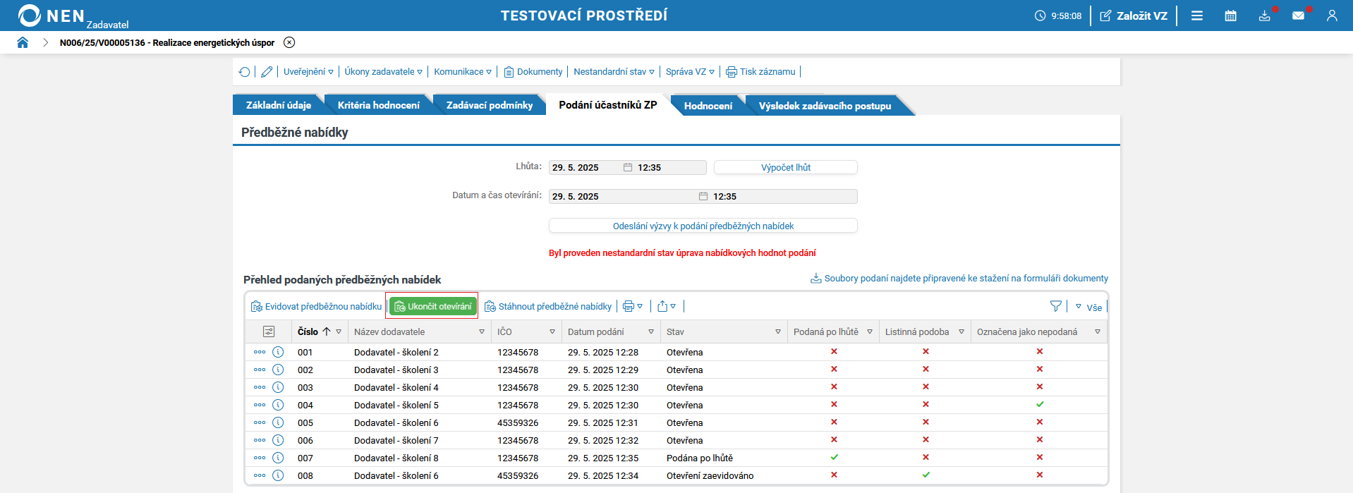The image size is (1353, 493).
Task: Expand the Uveřejnění dropdown menu
Action: coord(308,72)
